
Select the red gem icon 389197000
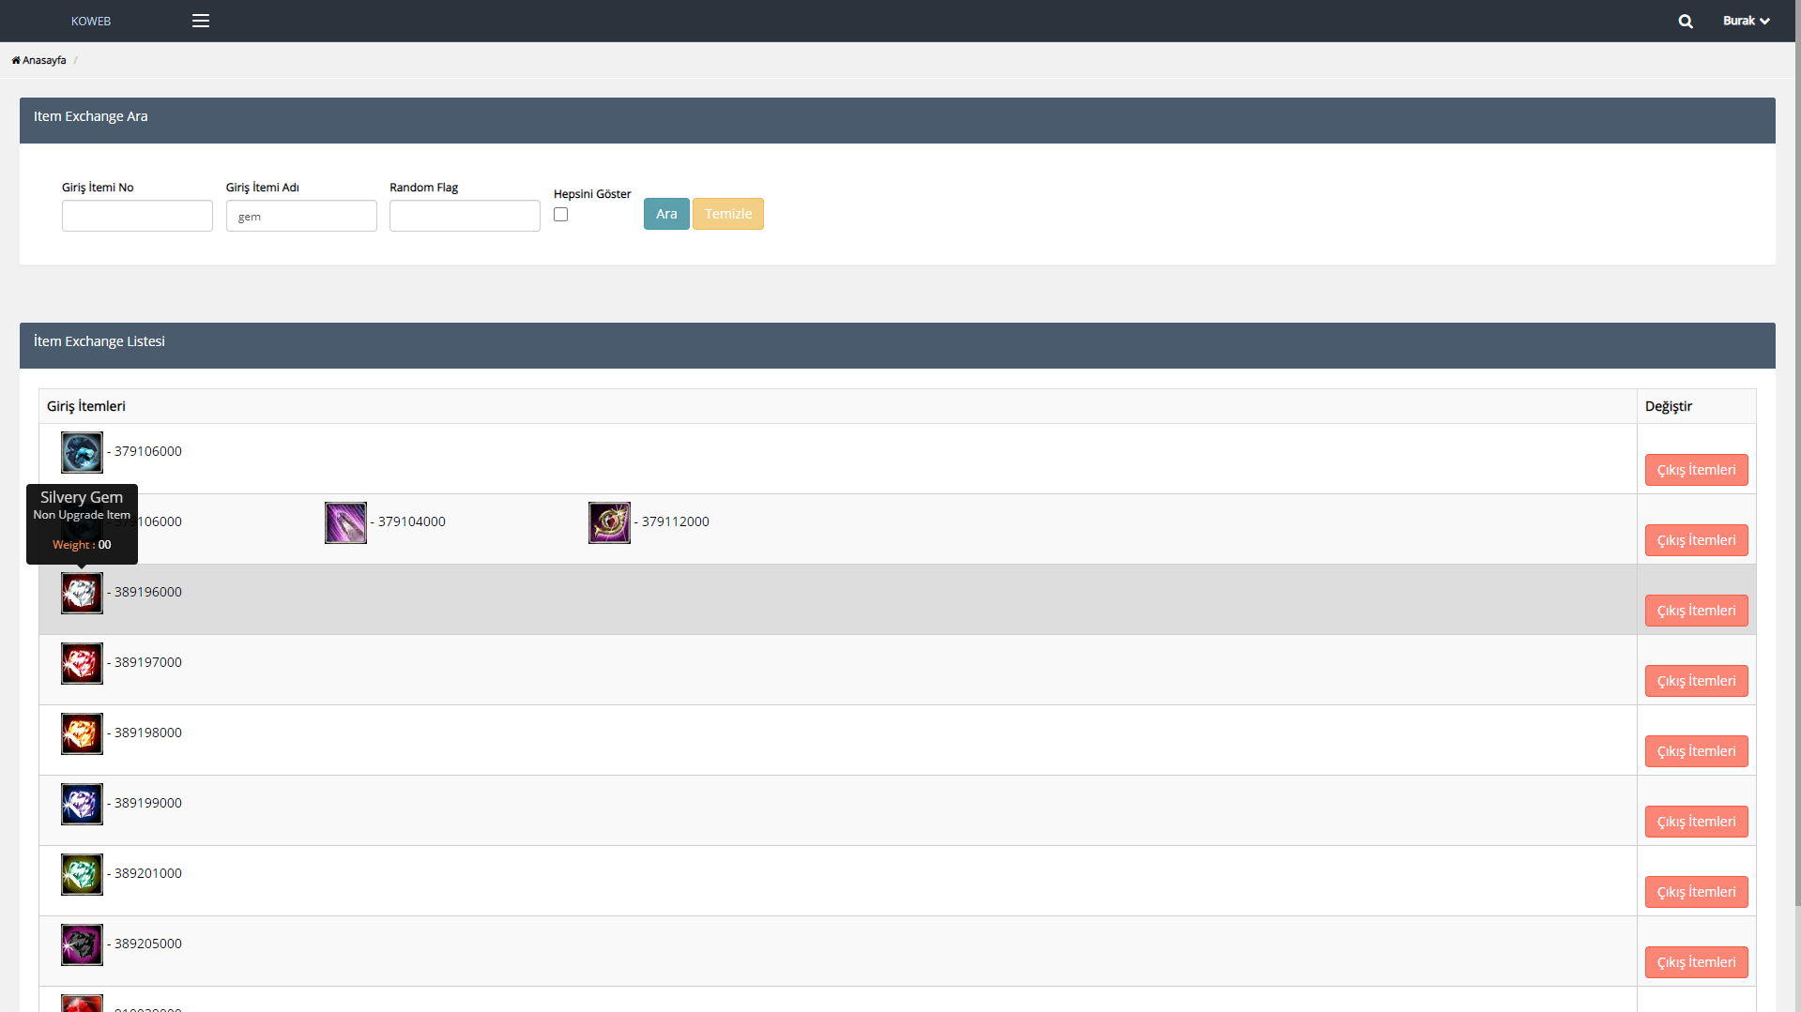pyautogui.click(x=82, y=663)
